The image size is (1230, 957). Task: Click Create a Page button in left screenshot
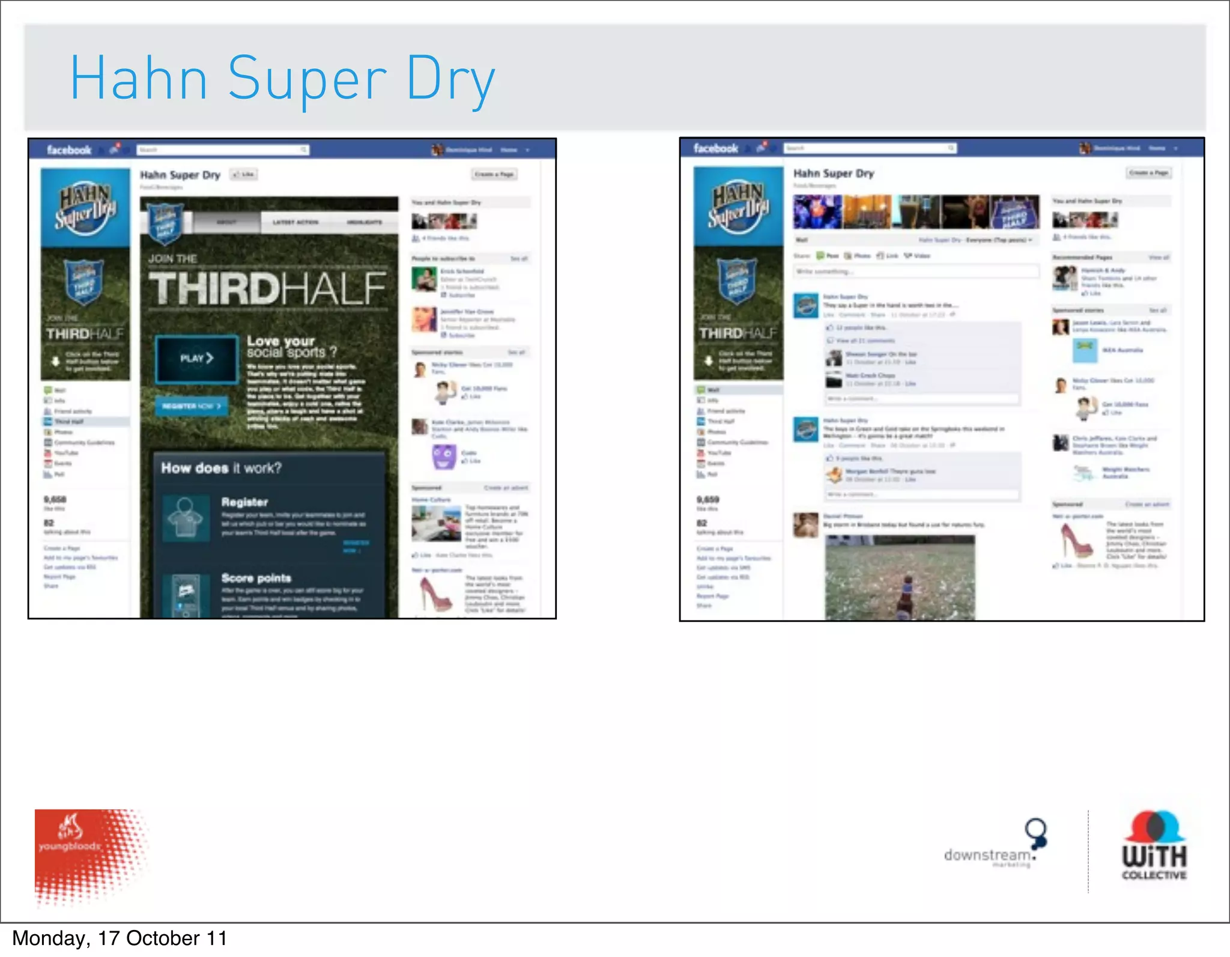[x=494, y=175]
